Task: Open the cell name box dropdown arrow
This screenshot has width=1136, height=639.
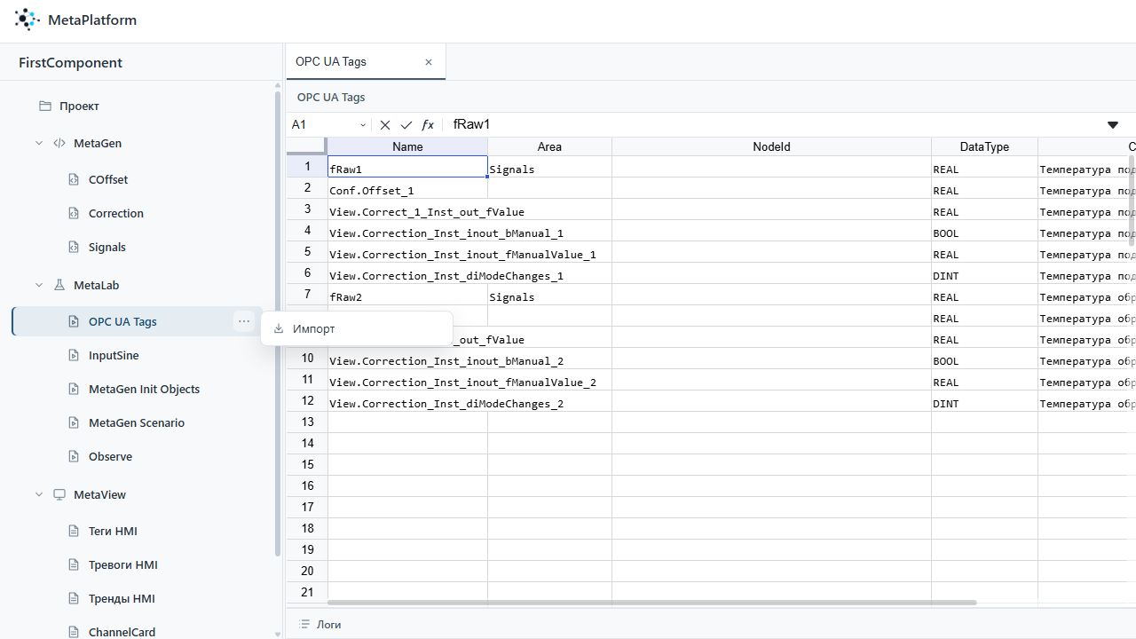Action: pyautogui.click(x=363, y=125)
